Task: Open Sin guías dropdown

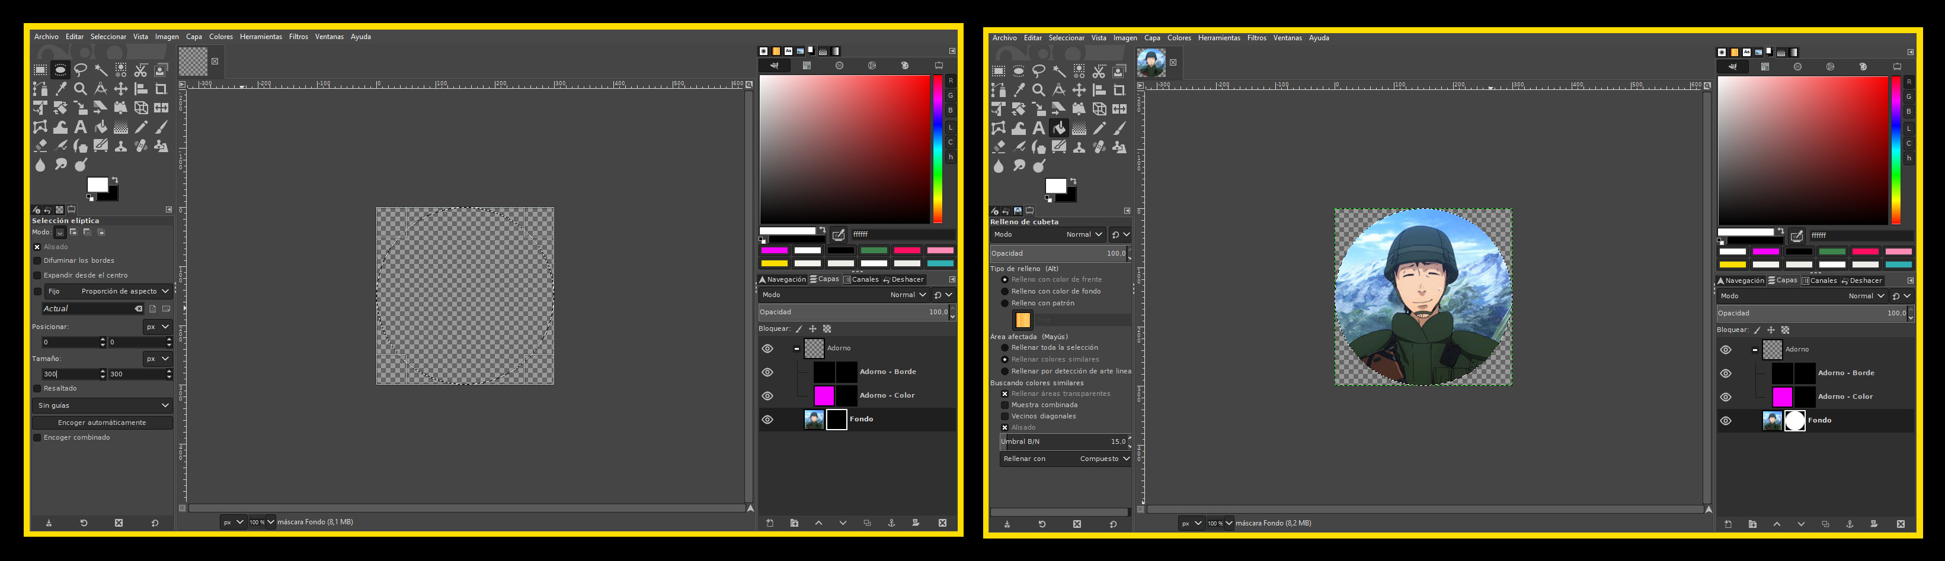Action: pyautogui.click(x=103, y=406)
